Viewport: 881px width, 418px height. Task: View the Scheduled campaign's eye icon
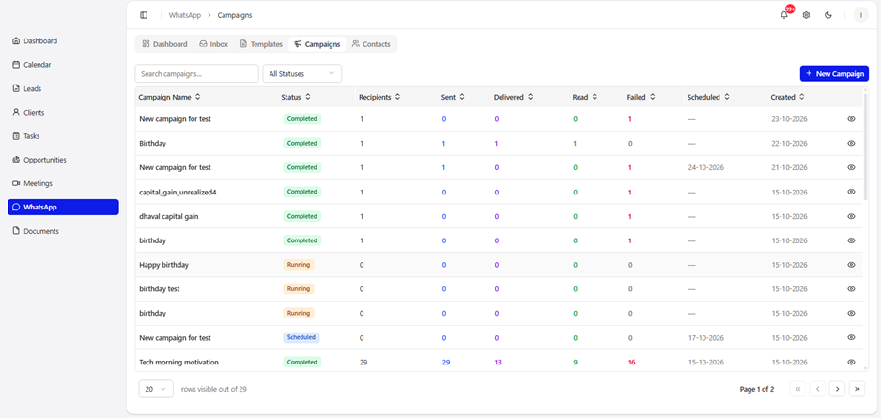(x=851, y=337)
